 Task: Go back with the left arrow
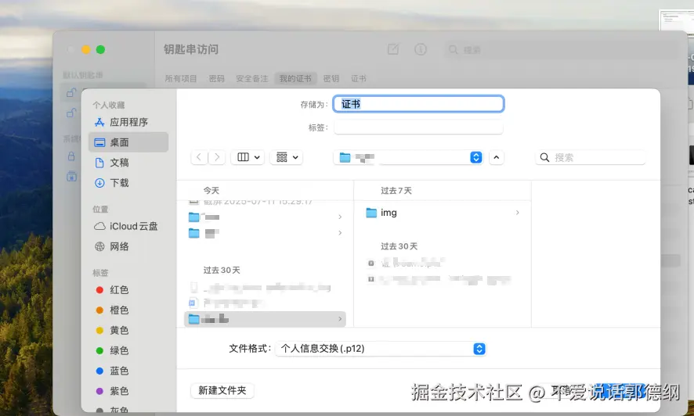(199, 157)
